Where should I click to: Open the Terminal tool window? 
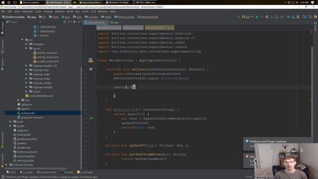[x=67, y=172]
